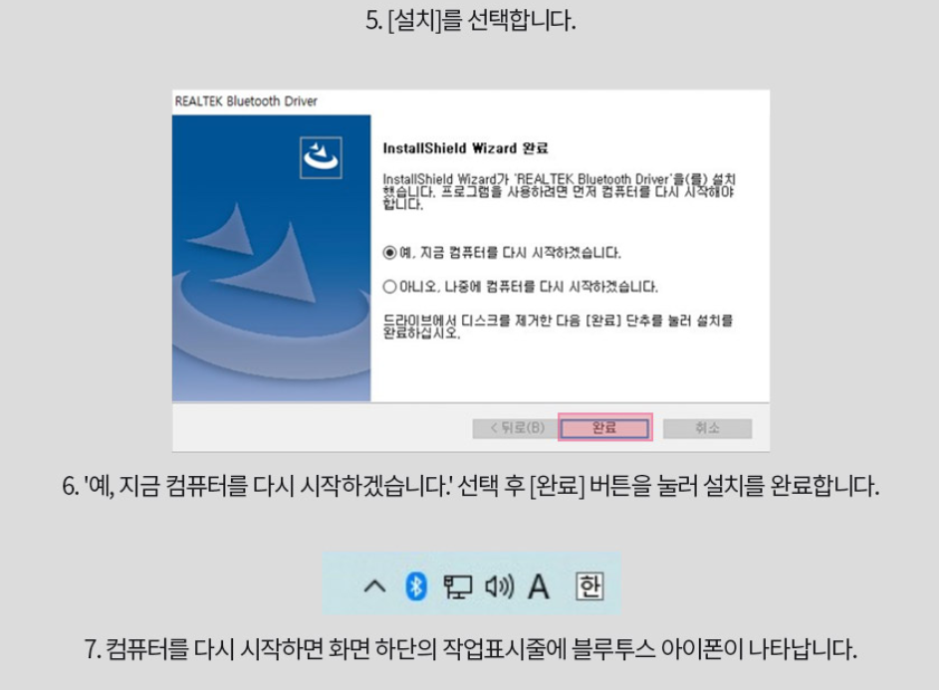The height and width of the screenshot is (690, 939).
Task: Click the step 6 instruction text about 완료 button
Action: (471, 485)
